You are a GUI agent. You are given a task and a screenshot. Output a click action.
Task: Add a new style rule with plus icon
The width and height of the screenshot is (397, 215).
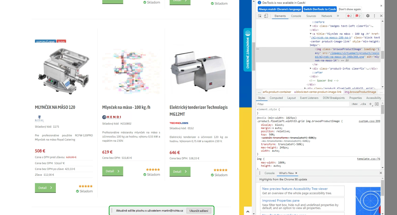point(370,104)
